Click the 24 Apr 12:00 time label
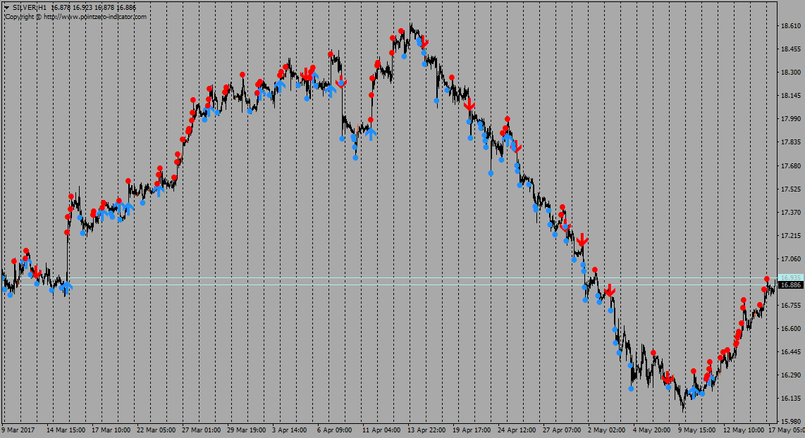The height and width of the screenshot is (438, 805). (x=517, y=430)
